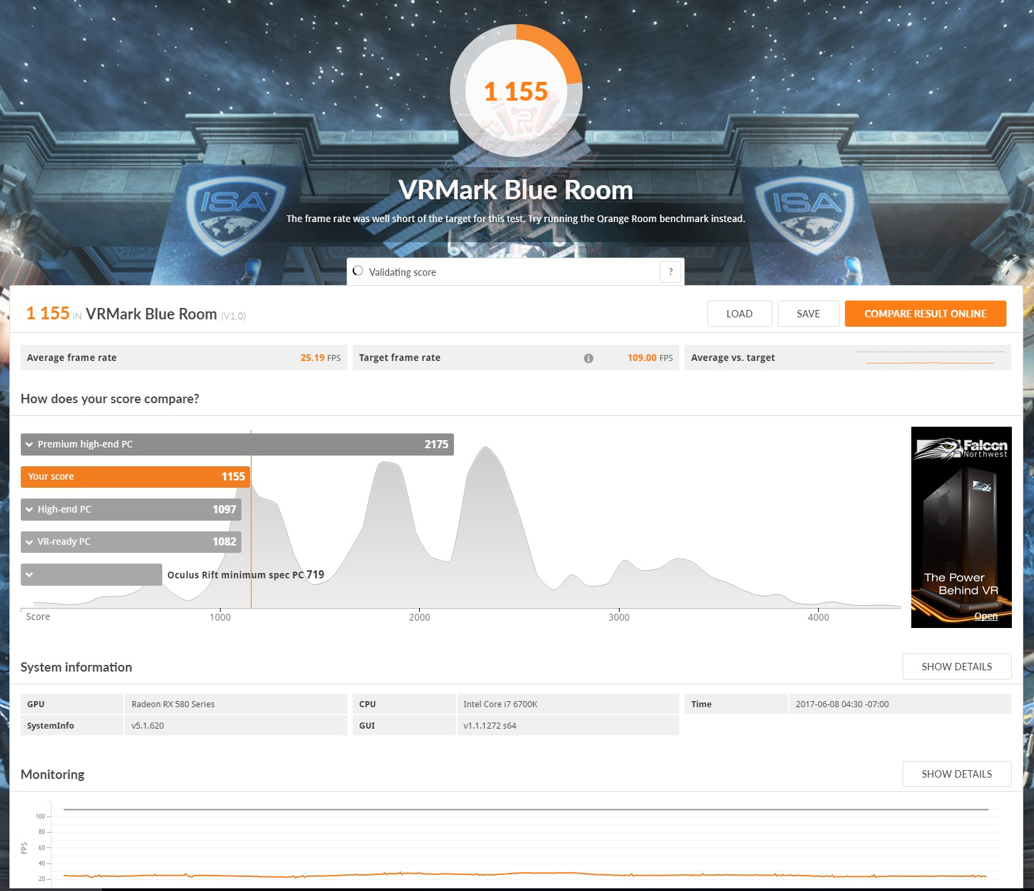Click the VRMark Blue Room title heading
The width and height of the screenshot is (1034, 891).
[516, 190]
